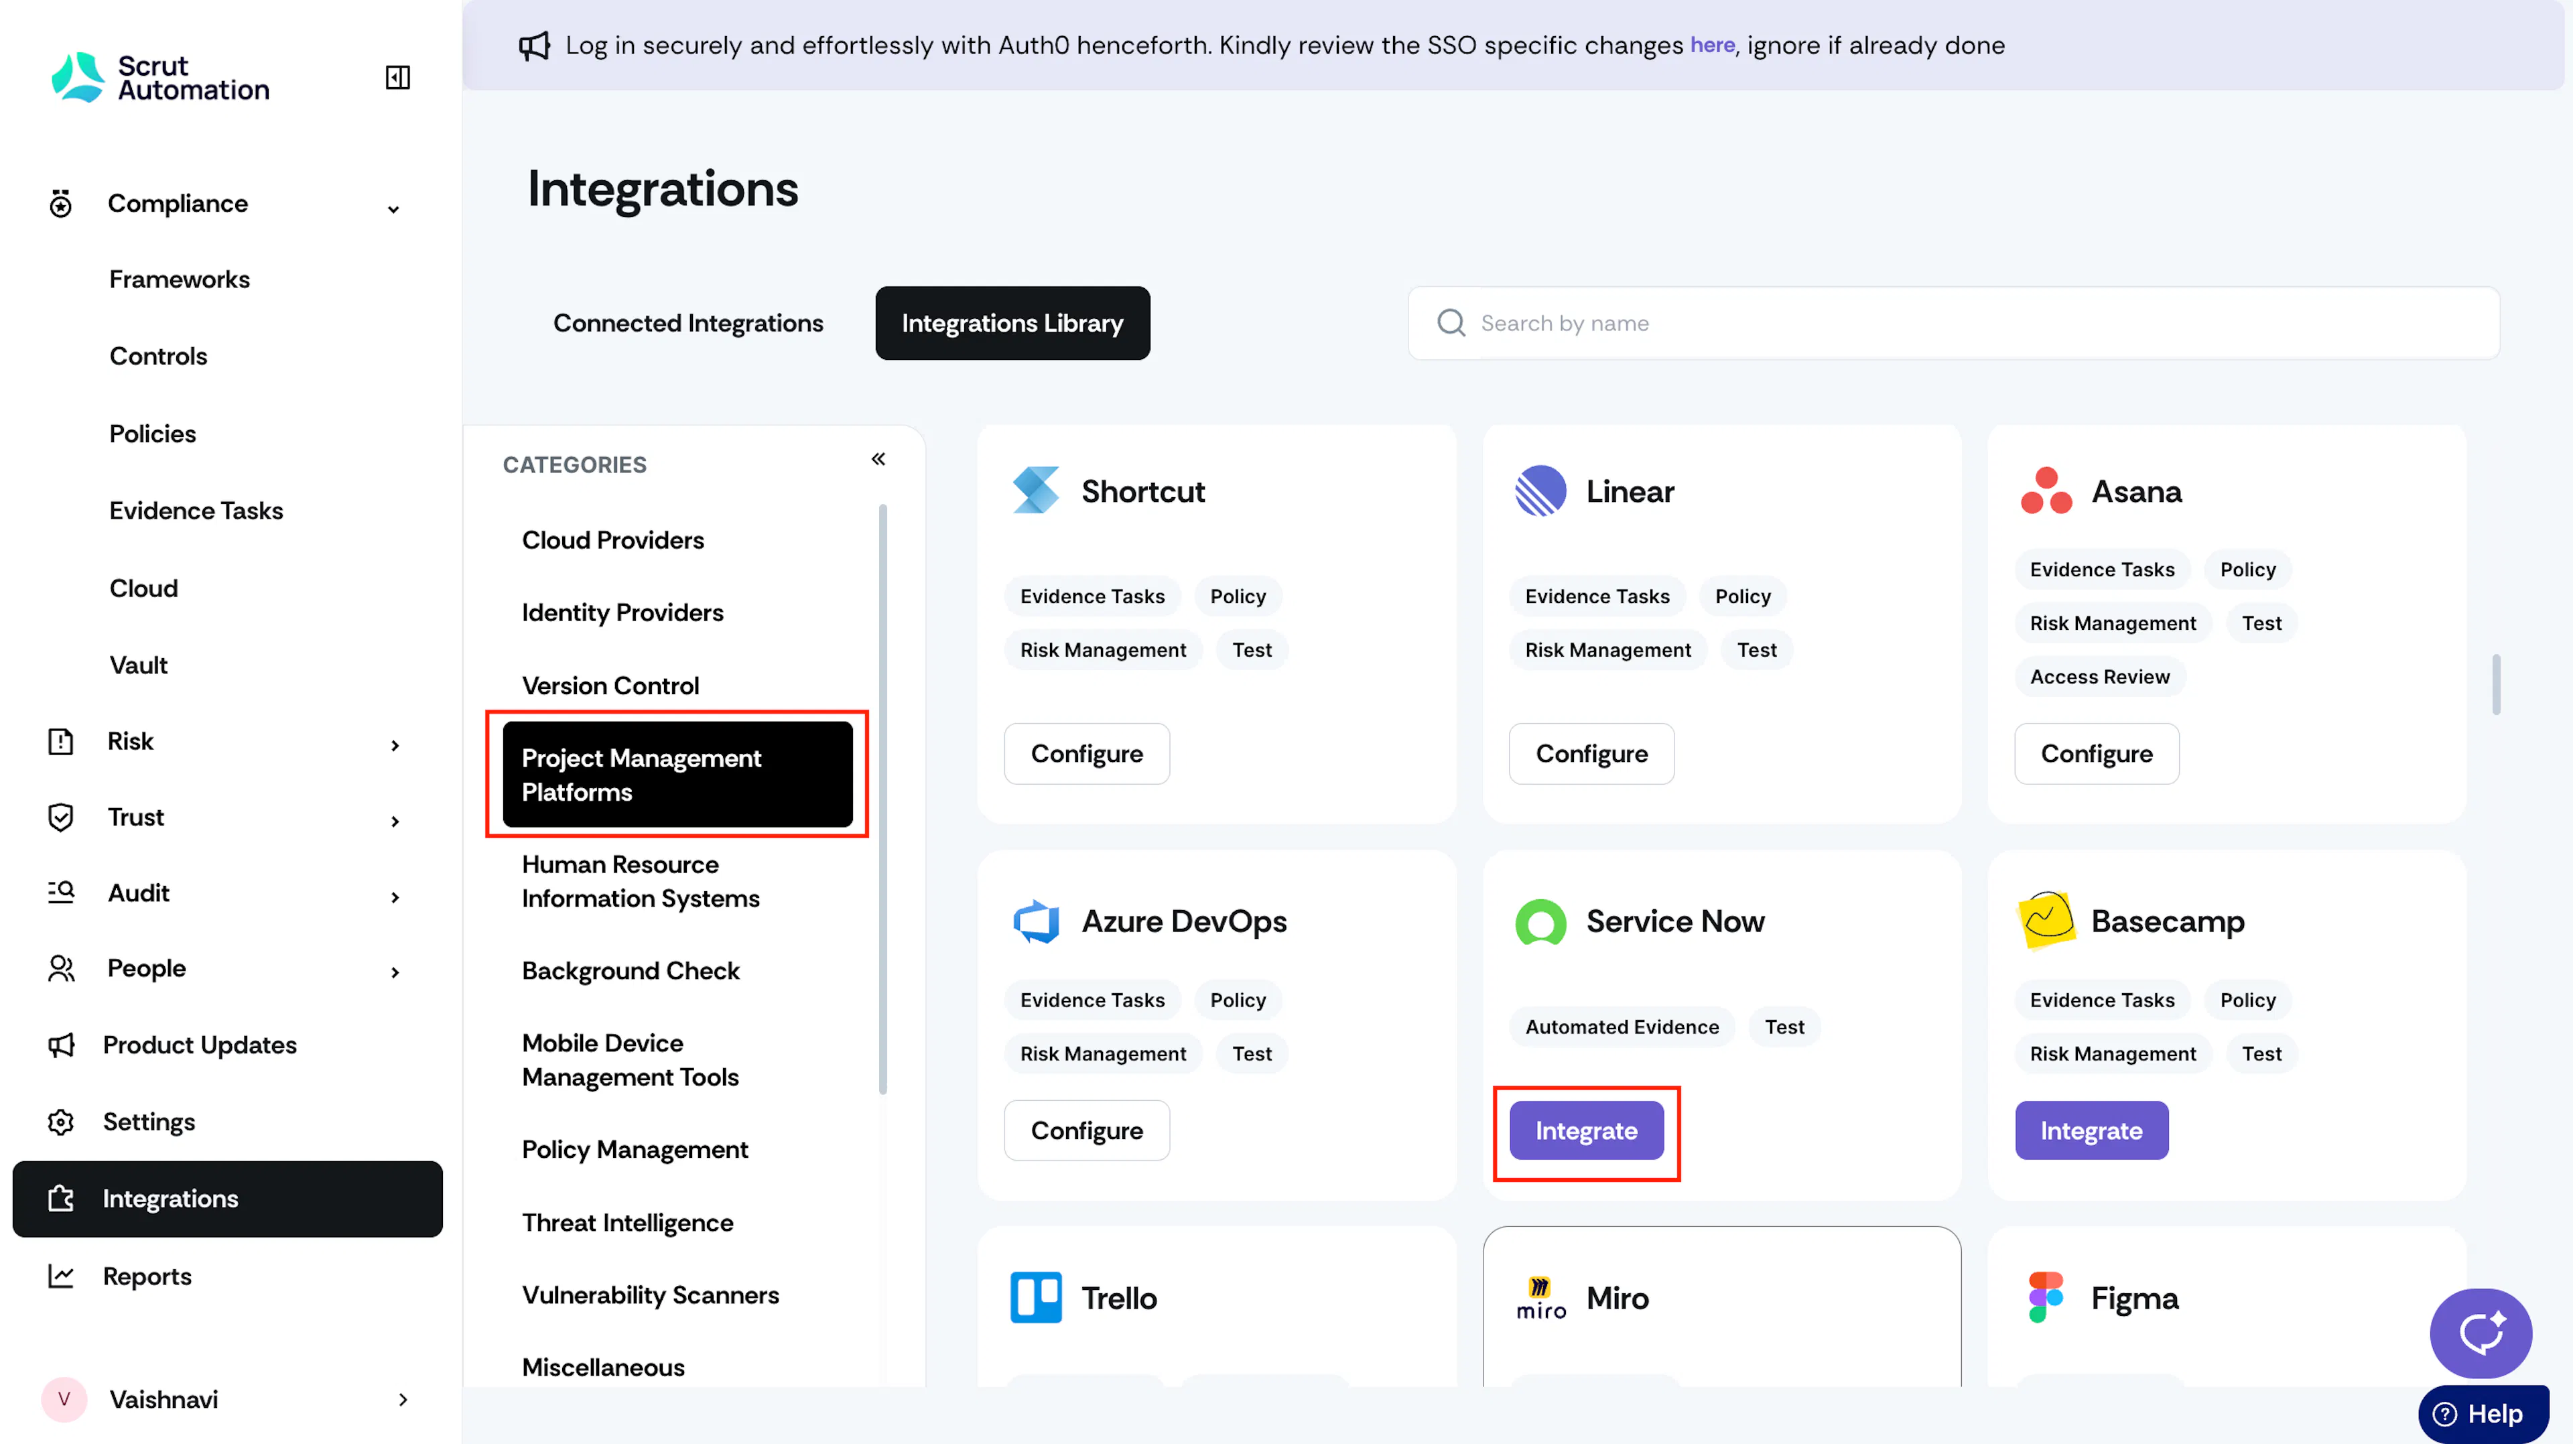The image size is (2573, 1444).
Task: Click the Shortcut integration logo
Action: point(1036,490)
